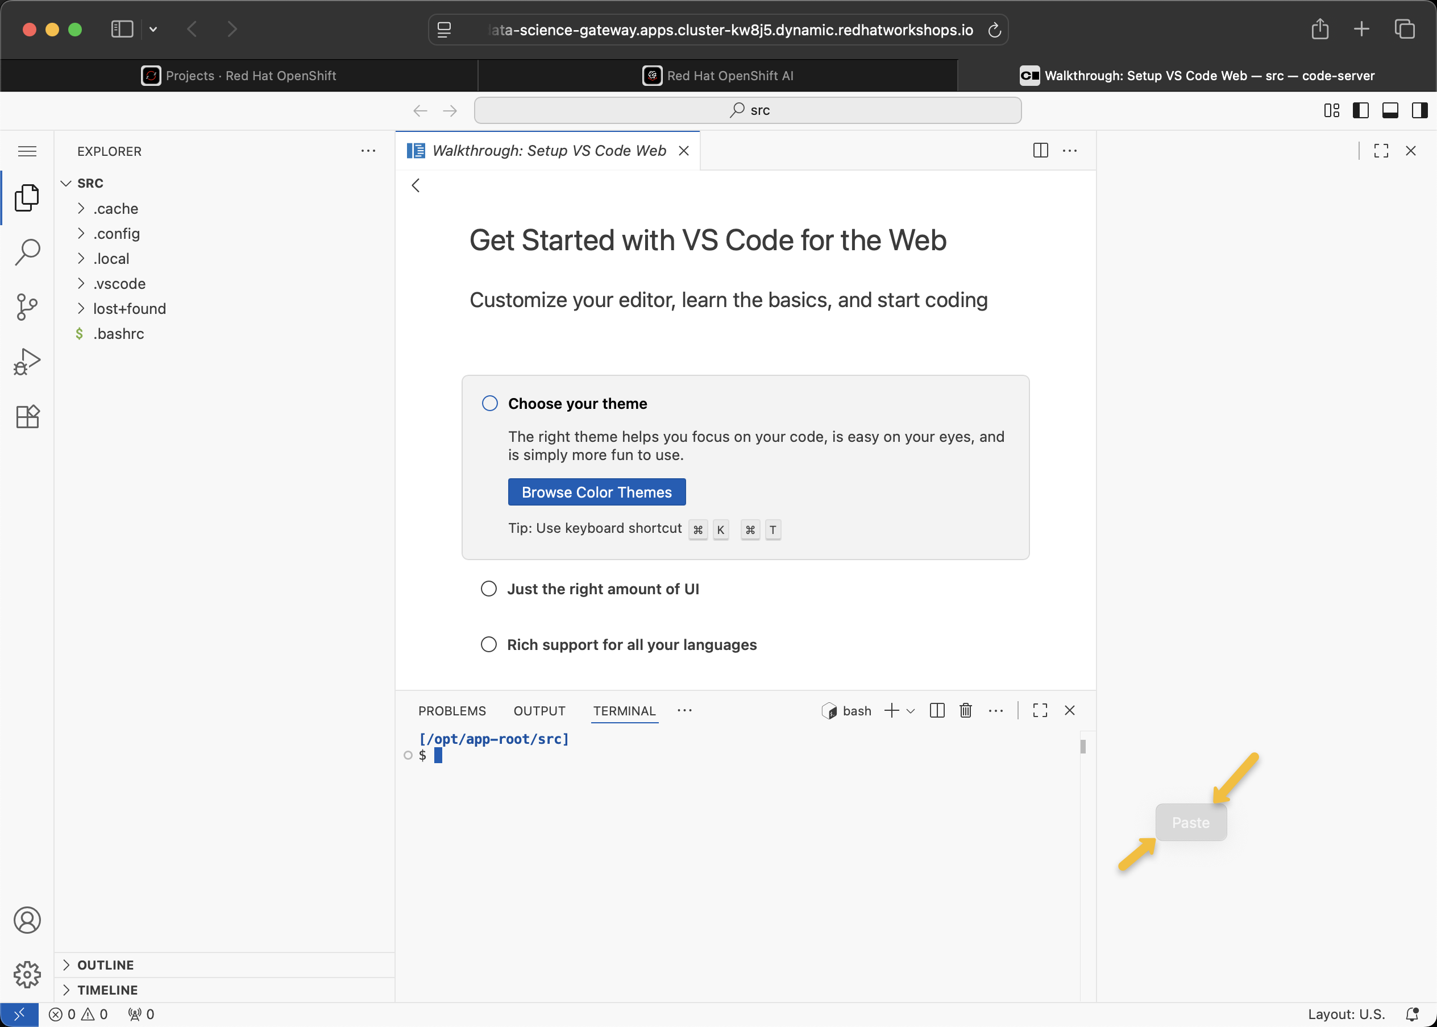
Task: Open the Source Control view
Action: pos(27,307)
